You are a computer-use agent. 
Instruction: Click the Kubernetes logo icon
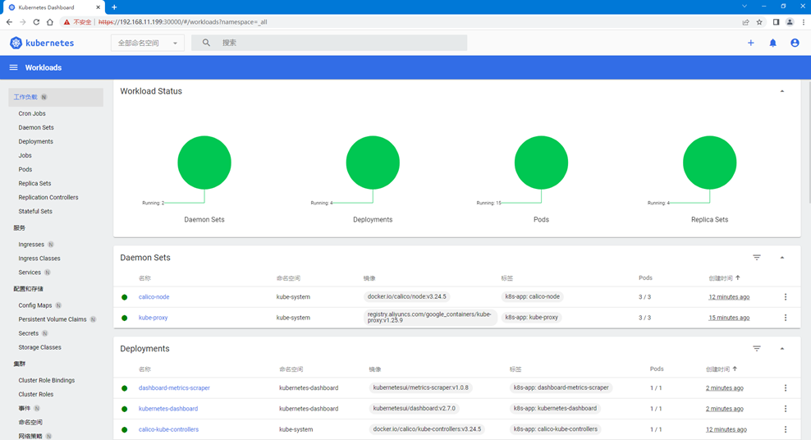pyautogui.click(x=16, y=43)
